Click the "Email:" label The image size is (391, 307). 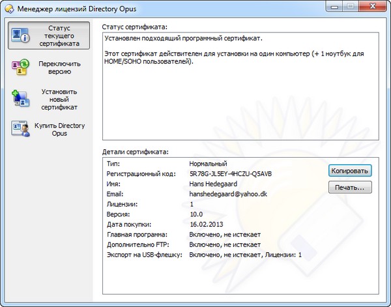coord(115,194)
